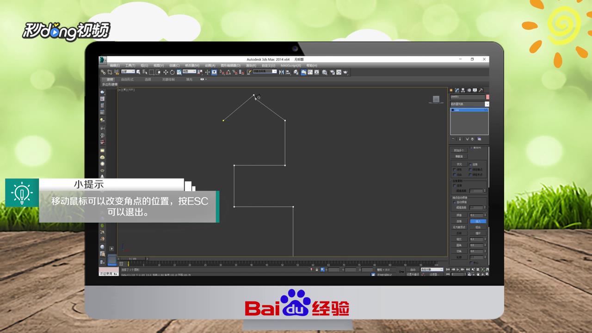Open the 渲染(R) menu
This screenshot has height=333, width=592.
tap(251, 66)
